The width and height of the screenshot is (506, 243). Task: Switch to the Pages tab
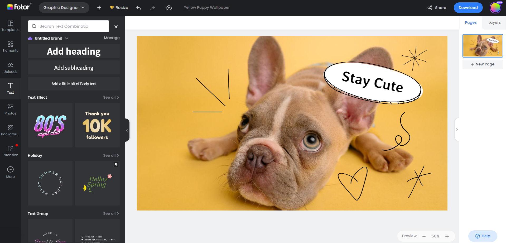click(x=471, y=22)
